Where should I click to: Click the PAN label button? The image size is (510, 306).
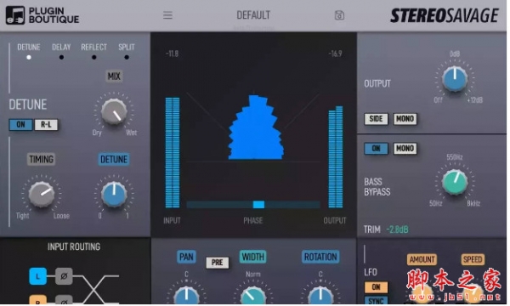click(186, 257)
